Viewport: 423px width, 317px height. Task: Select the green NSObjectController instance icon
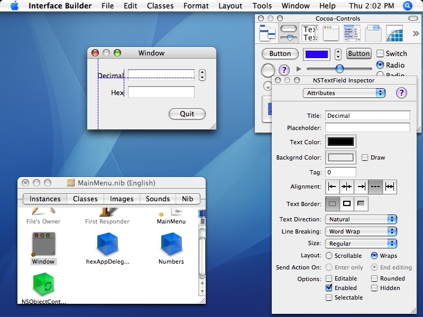tap(43, 284)
